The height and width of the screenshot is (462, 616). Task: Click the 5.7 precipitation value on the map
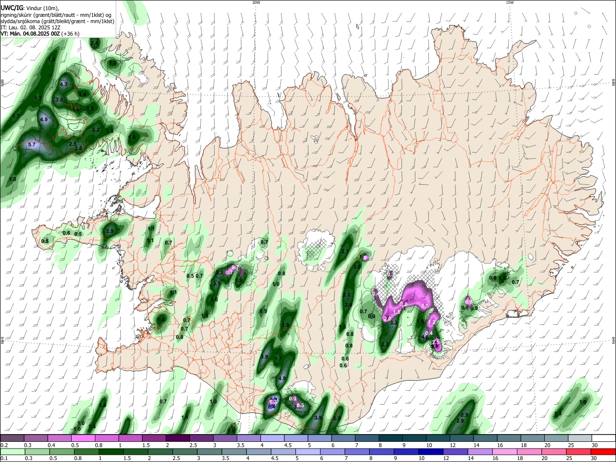pyautogui.click(x=32, y=144)
